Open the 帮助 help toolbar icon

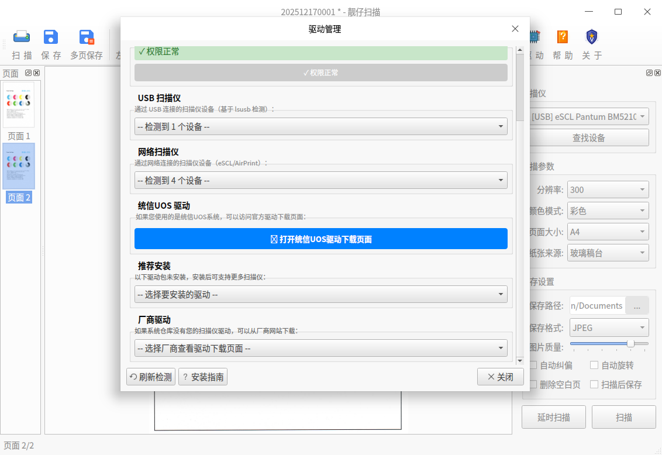(x=563, y=37)
